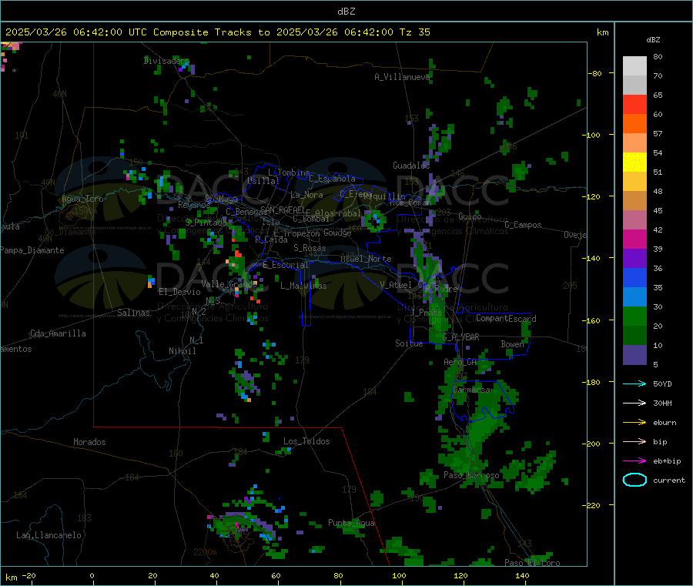Click the 'km' unit label at bottom left
This screenshot has height=586, width=693.
11,578
